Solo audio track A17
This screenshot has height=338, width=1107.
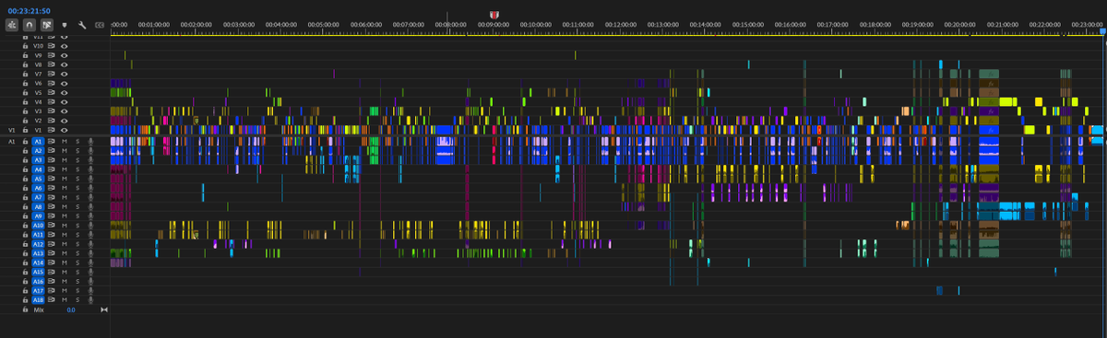point(77,291)
